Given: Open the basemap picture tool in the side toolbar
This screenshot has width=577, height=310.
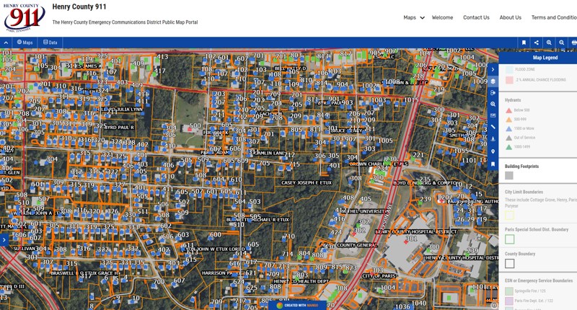Looking at the screenshot, I should tap(493, 115).
